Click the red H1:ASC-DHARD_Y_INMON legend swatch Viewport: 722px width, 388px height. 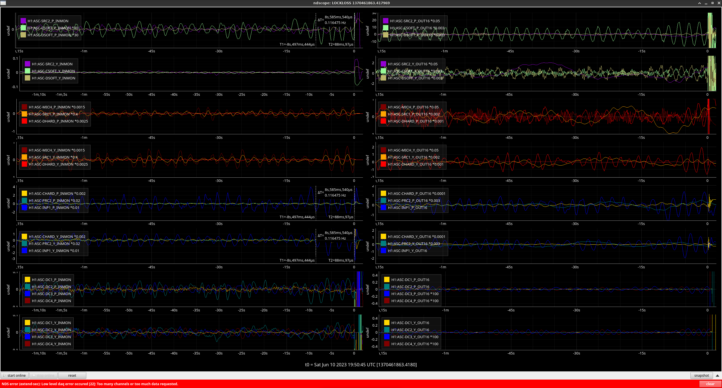coord(25,164)
